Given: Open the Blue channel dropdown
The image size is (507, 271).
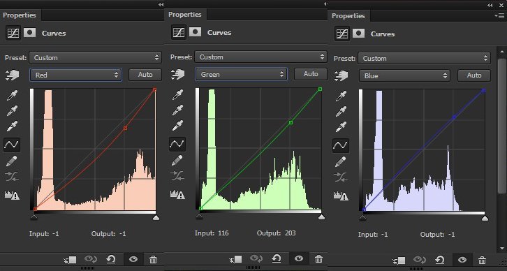Looking at the screenshot, I should [404, 75].
